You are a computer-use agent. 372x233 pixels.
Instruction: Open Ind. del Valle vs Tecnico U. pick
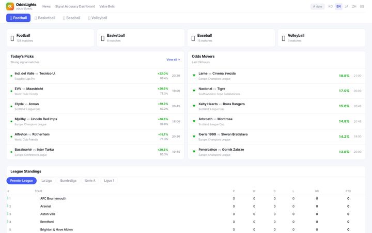(96, 76)
